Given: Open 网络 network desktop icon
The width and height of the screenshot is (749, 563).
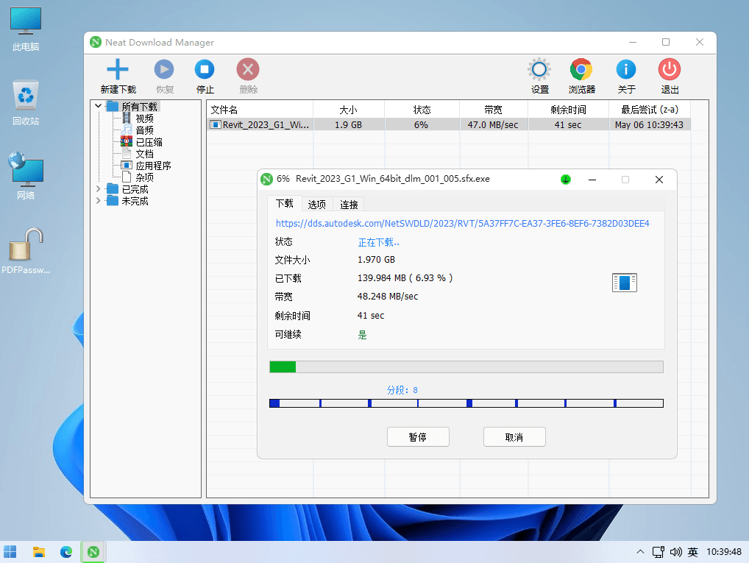Looking at the screenshot, I should point(26,176).
